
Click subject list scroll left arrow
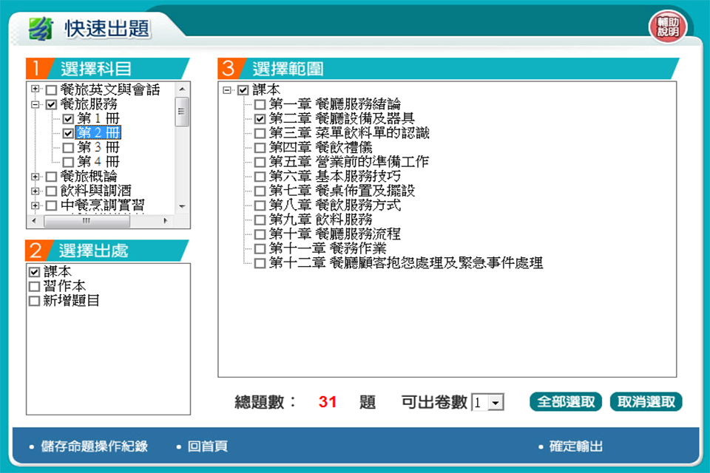point(34,221)
